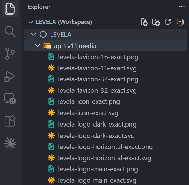189x185 pixels.
Task: Click SVG icon of levela-logo-horizontal-exact.svg
Action: 51,158
